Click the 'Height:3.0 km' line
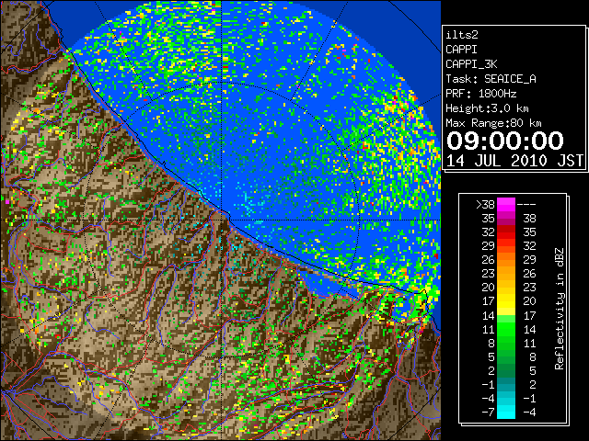Screen dimensions: 589x441 pyautogui.click(x=487, y=108)
